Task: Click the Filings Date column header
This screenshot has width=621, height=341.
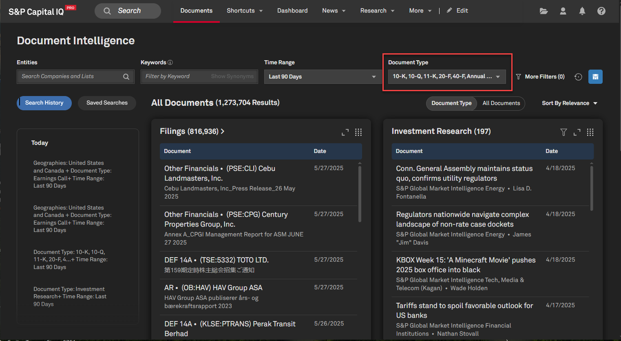Action: [320, 151]
